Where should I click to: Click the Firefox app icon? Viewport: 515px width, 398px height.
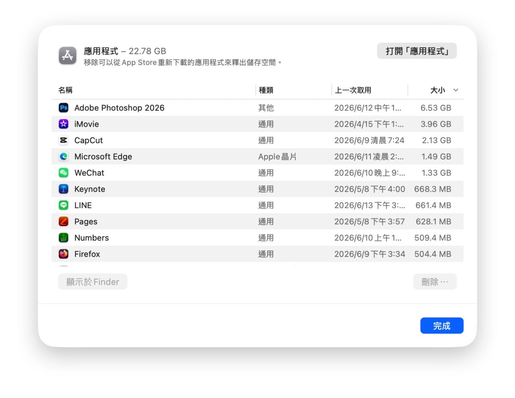[64, 254]
